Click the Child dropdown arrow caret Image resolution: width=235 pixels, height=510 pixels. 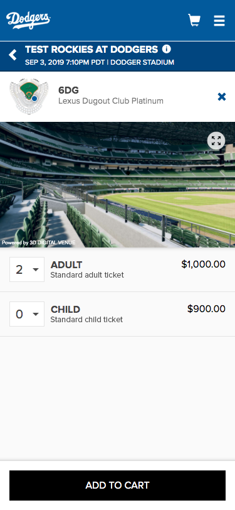pyautogui.click(x=36, y=314)
